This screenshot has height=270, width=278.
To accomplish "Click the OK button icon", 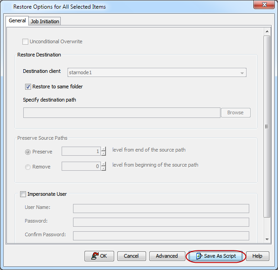I will point(95,256).
